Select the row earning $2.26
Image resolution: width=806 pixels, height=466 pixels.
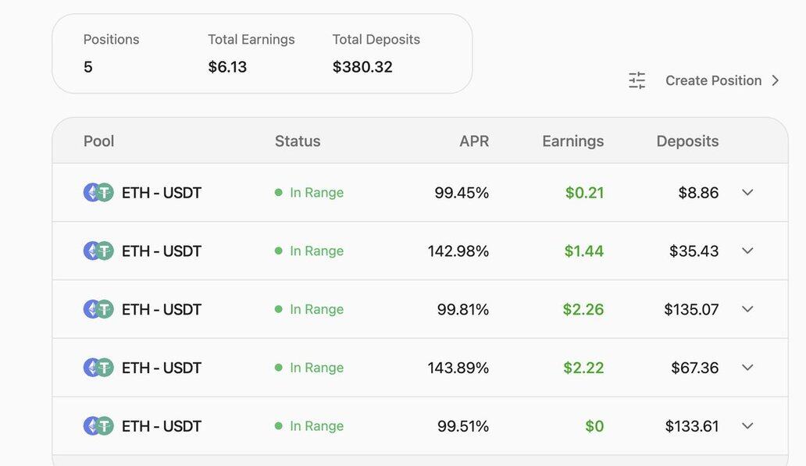click(420, 309)
